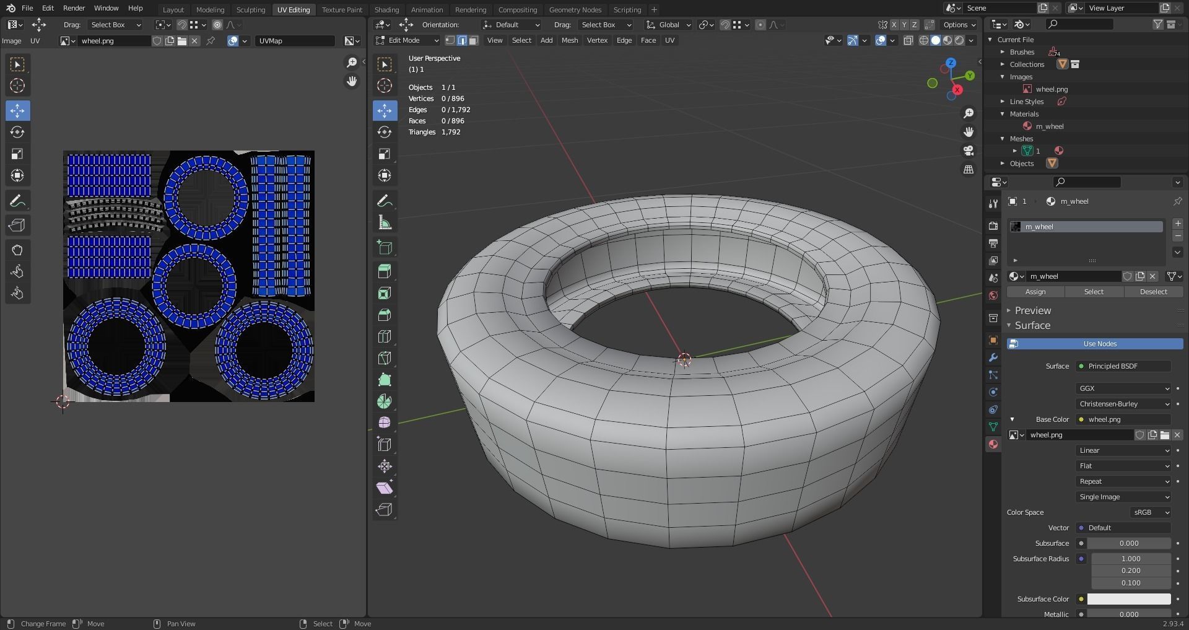Open the Orientation Default dropdown
This screenshot has width=1189, height=630.
coord(512,25)
